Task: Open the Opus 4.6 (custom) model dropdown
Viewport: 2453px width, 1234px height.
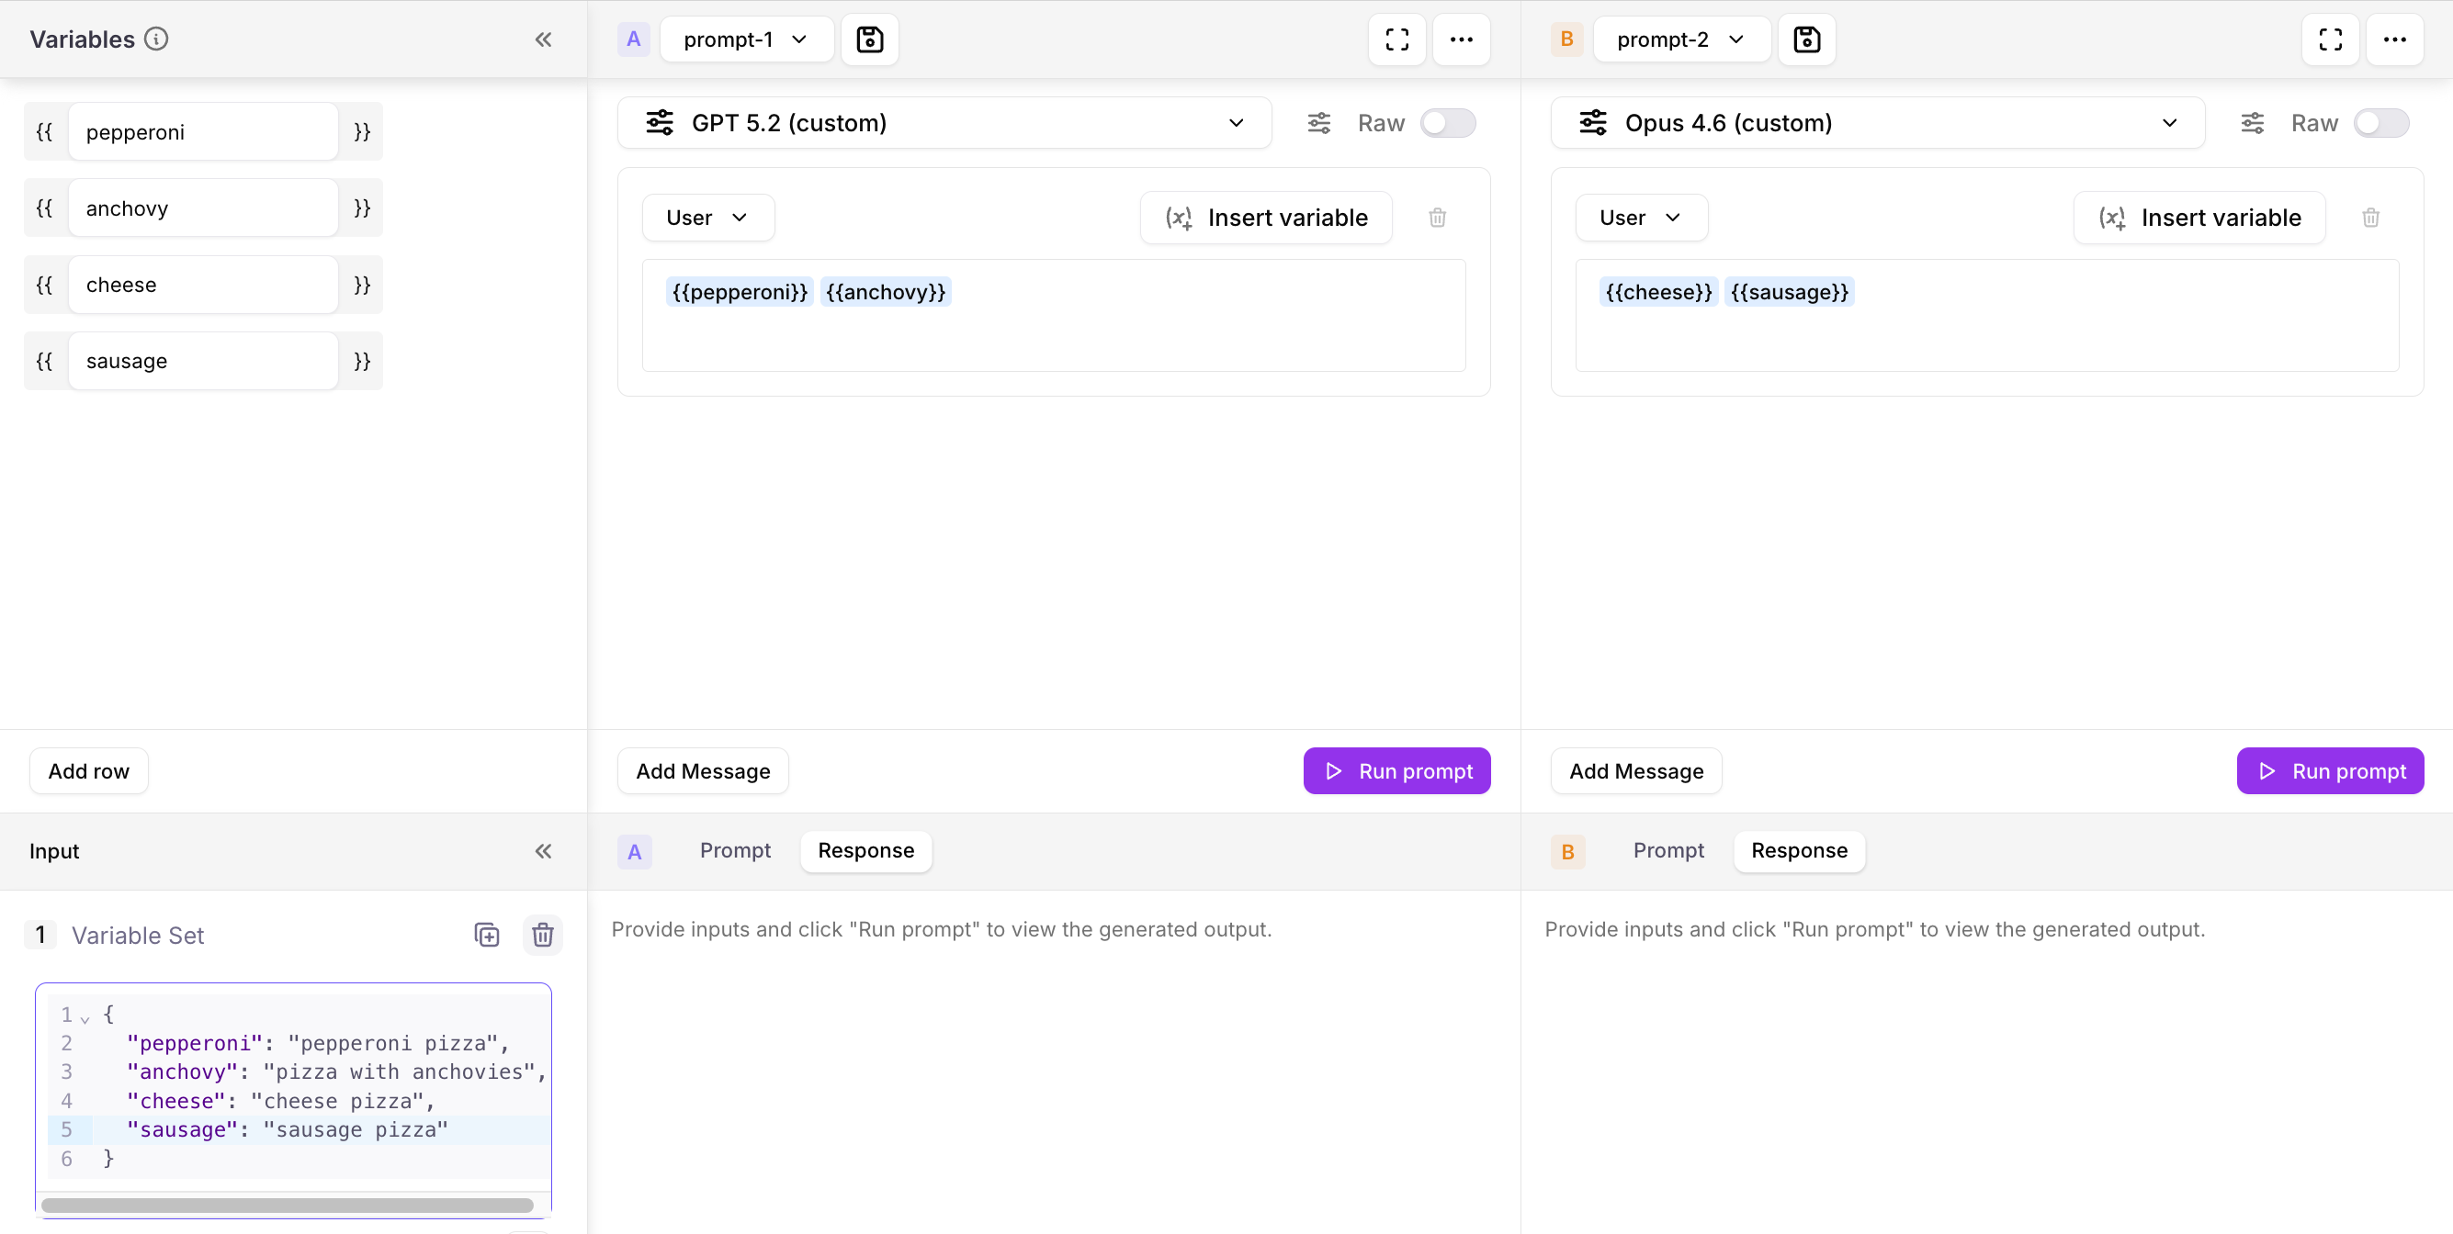Action: coord(1877,123)
